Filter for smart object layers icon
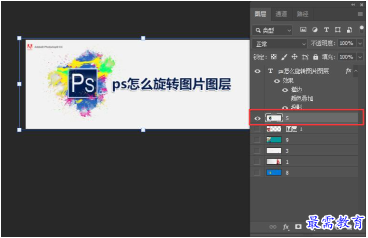Screen dimensions: 368x238 coord(349,29)
